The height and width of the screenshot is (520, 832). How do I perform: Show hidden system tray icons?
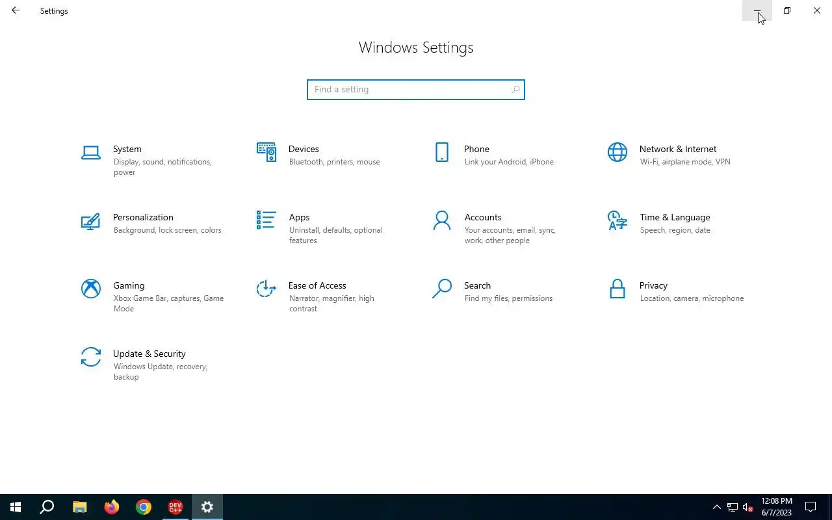pos(717,507)
